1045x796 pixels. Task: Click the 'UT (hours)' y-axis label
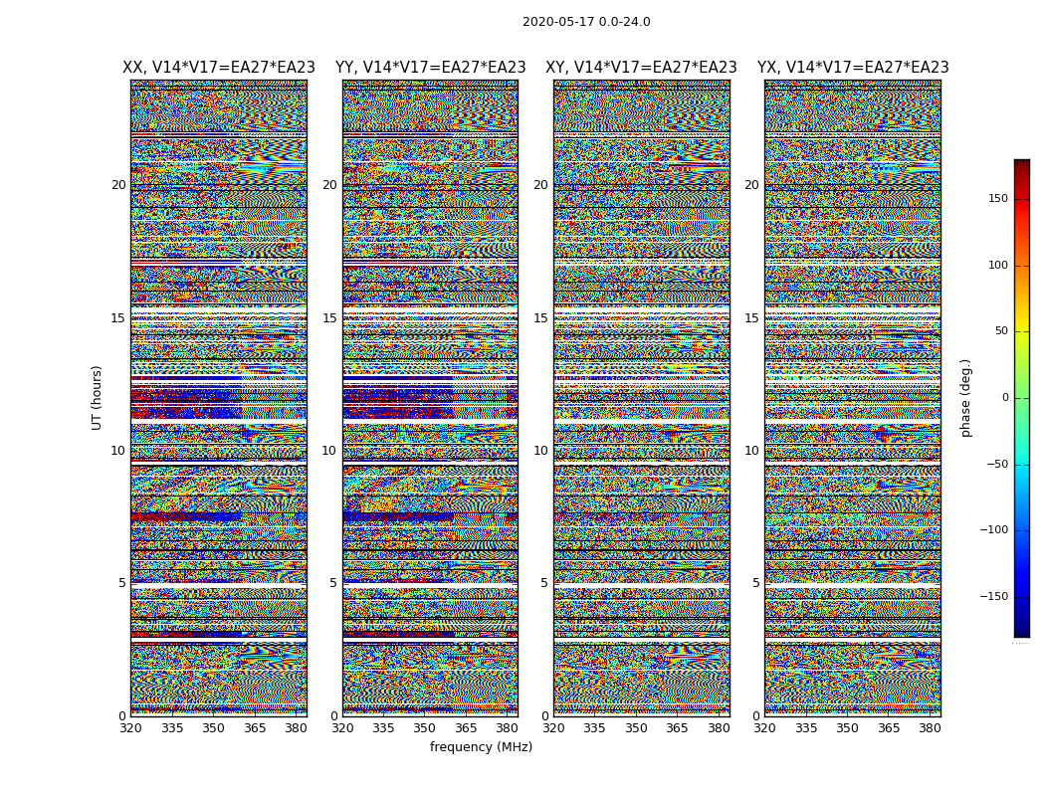97,398
